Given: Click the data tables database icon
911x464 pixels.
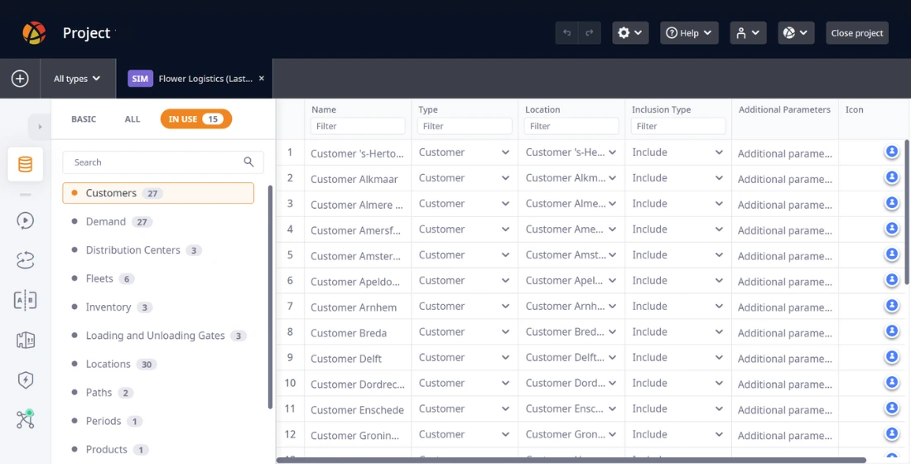Looking at the screenshot, I should point(25,164).
